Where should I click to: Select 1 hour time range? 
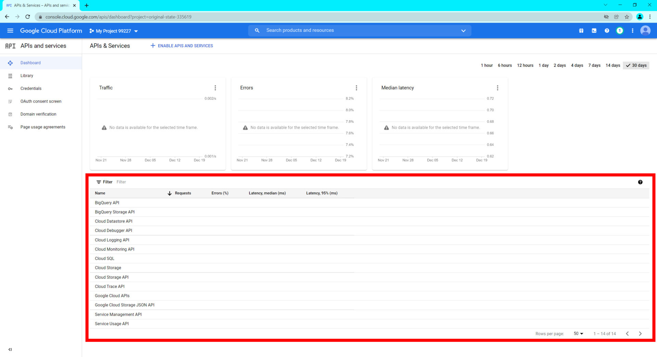pyautogui.click(x=487, y=65)
